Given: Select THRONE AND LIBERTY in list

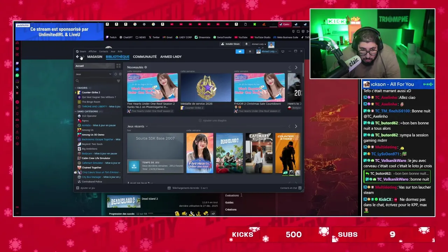Looking at the screenshot, I should coord(99,106).
